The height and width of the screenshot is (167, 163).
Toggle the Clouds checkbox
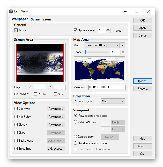pyautogui.click(x=16, y=124)
